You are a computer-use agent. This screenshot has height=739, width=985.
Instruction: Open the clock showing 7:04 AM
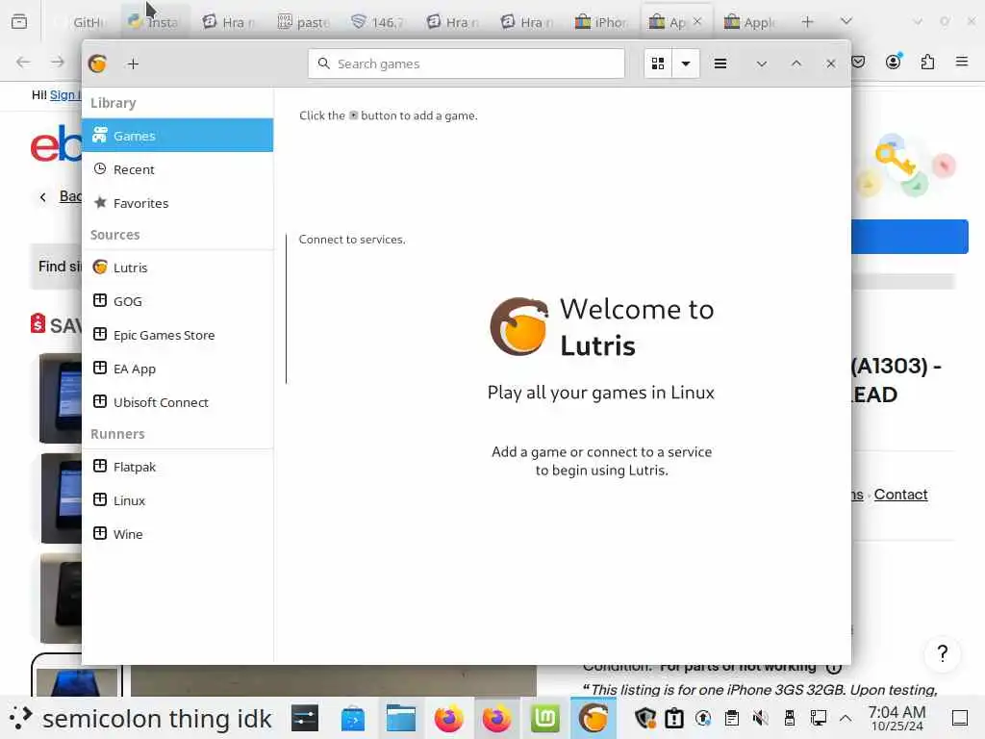click(897, 718)
